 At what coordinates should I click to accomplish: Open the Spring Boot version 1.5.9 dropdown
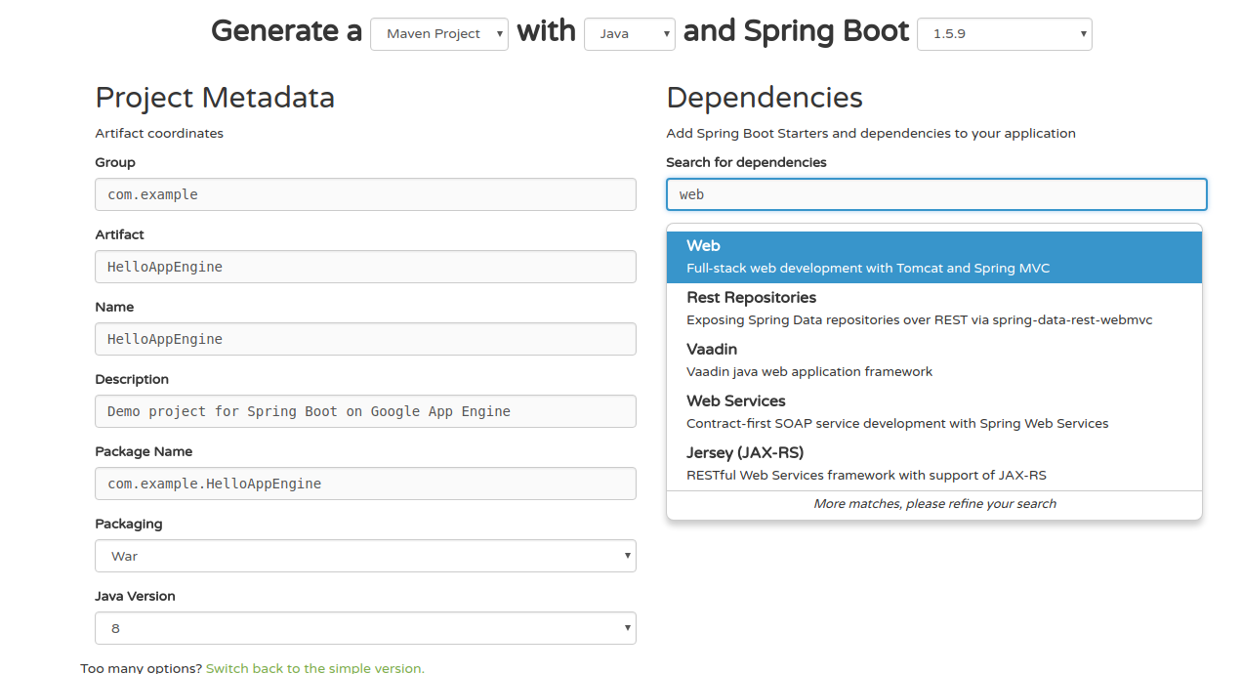1005,33
